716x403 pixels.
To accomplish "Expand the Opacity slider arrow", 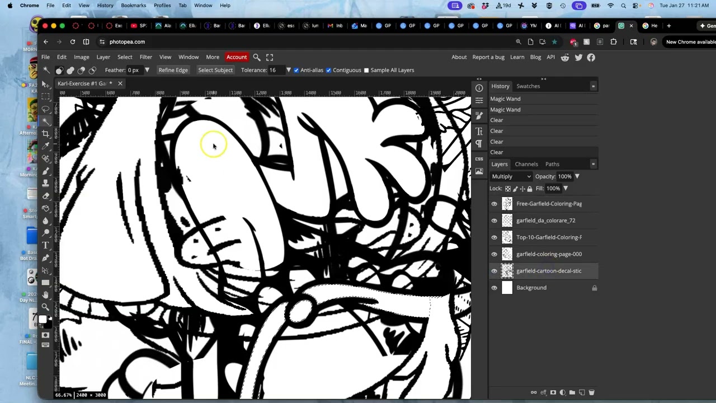I will (577, 176).
